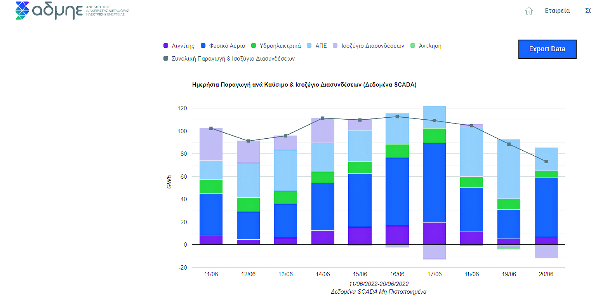This screenshot has height=296, width=591.
Task: Click the total line marker at 12/06
Action: click(248, 141)
